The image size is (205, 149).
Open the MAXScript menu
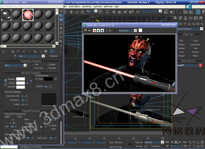[108, 6]
